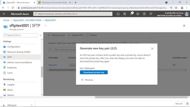Open the Feedback icon
The image size is (190, 107).
pyautogui.click(x=151, y=14)
